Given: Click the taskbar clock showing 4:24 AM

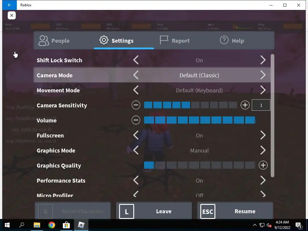Looking at the screenshot, I should pyautogui.click(x=282, y=225).
